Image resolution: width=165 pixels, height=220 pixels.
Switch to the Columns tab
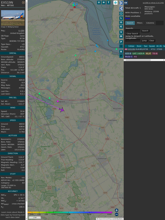tap(150, 23)
